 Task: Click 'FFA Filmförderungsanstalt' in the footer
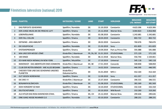[x=20, y=107]
